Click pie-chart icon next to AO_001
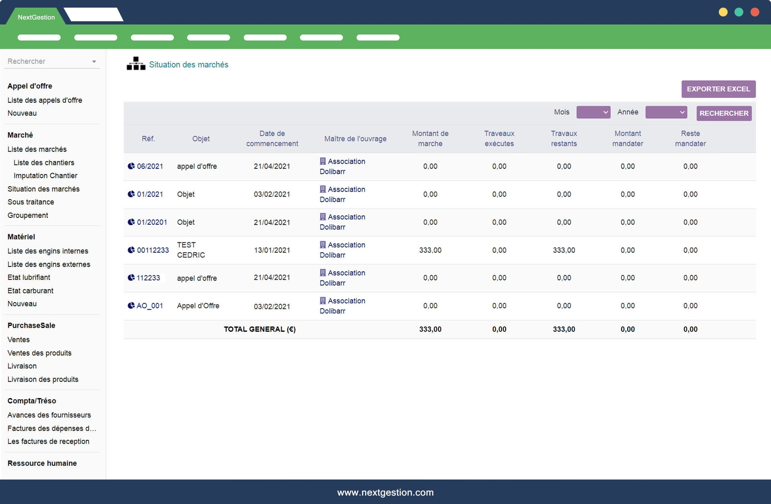The width and height of the screenshot is (771, 504). pos(131,306)
